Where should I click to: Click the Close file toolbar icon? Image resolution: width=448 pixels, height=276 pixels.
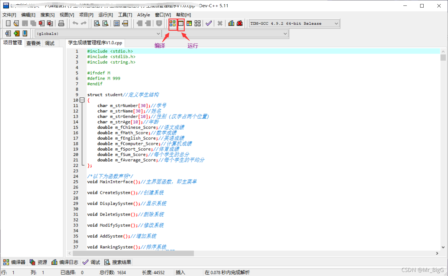pos(41,23)
